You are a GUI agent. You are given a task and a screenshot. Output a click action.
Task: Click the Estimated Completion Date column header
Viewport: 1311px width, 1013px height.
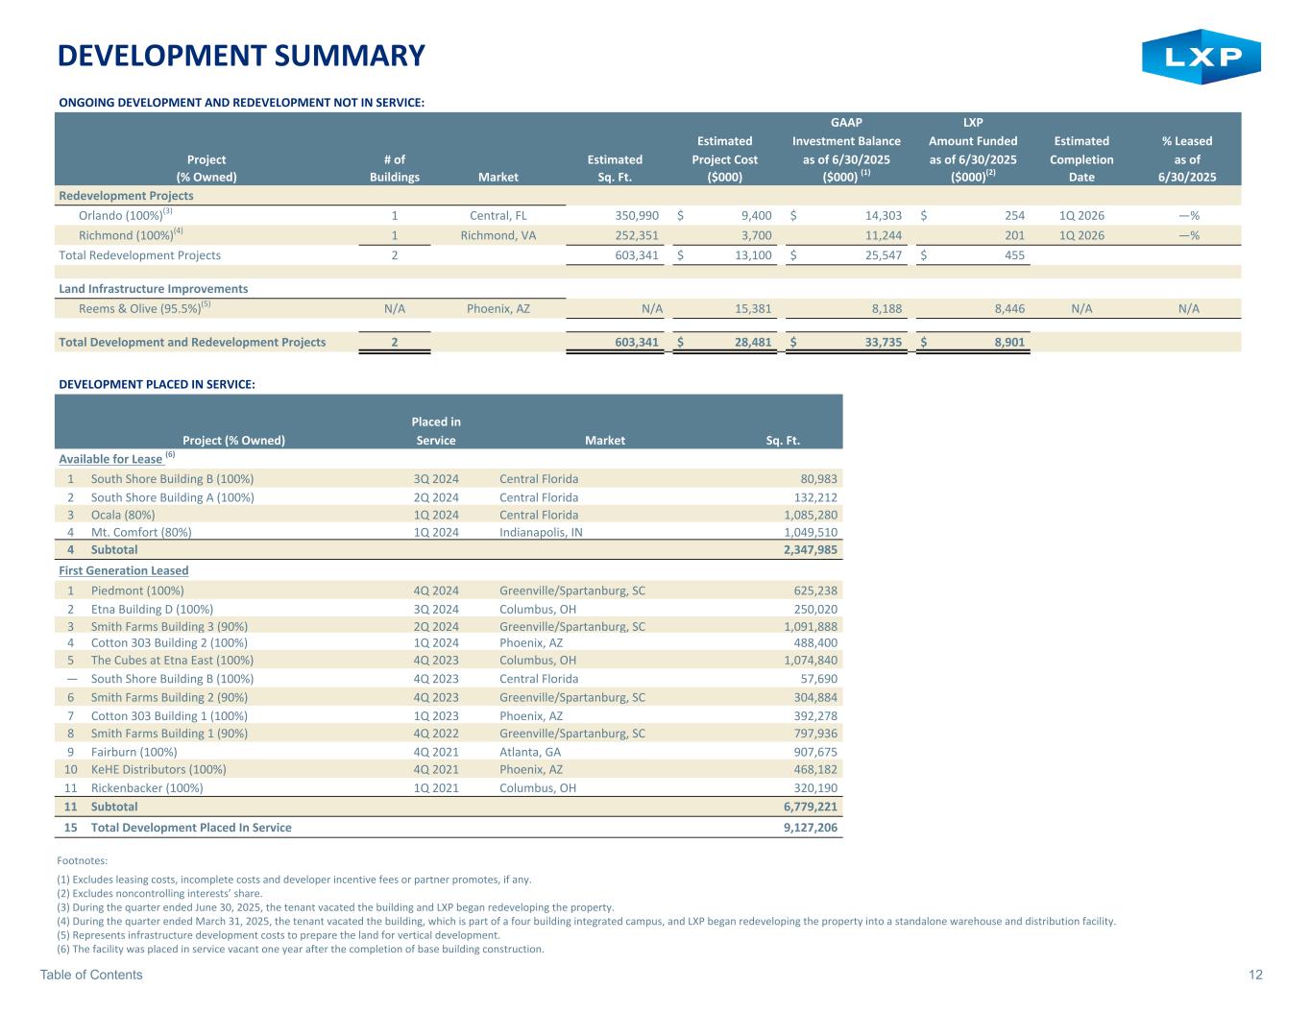[1081, 158]
